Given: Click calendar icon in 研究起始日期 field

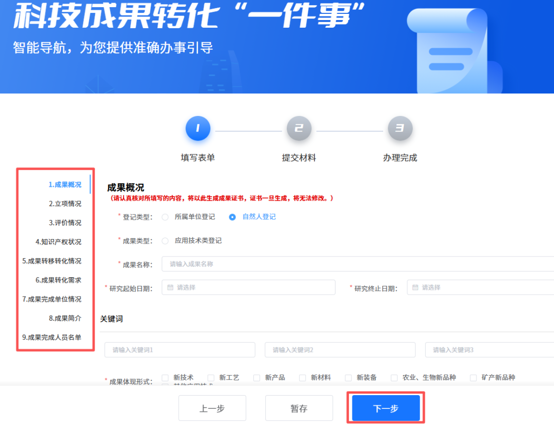Looking at the screenshot, I should [x=170, y=287].
